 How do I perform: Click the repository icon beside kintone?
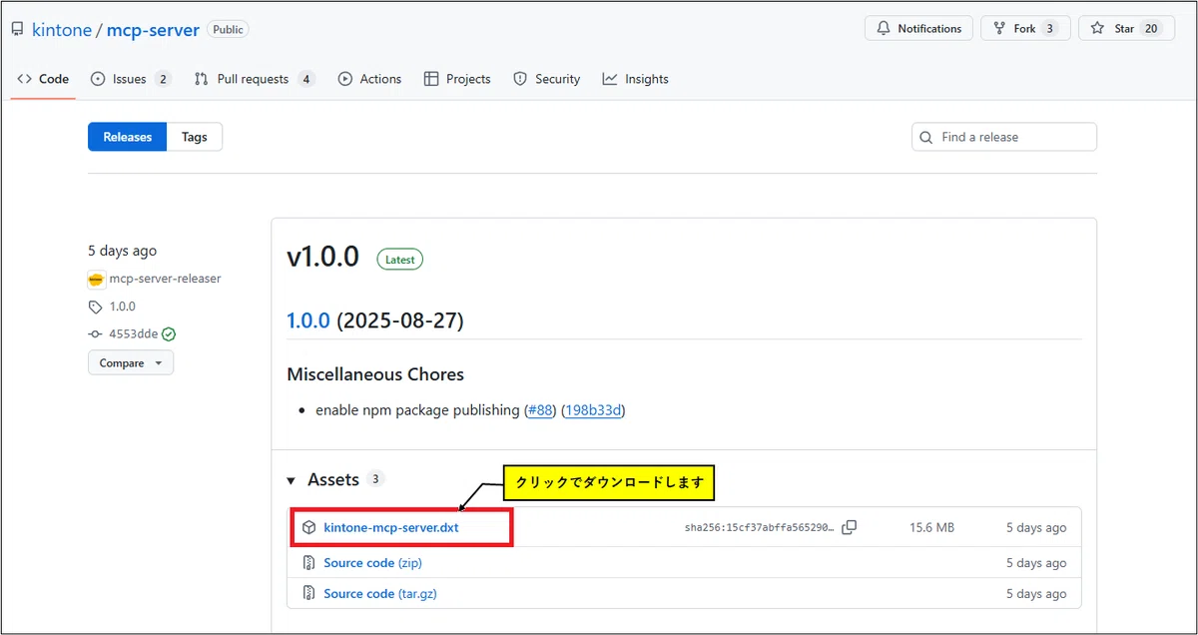coord(18,29)
